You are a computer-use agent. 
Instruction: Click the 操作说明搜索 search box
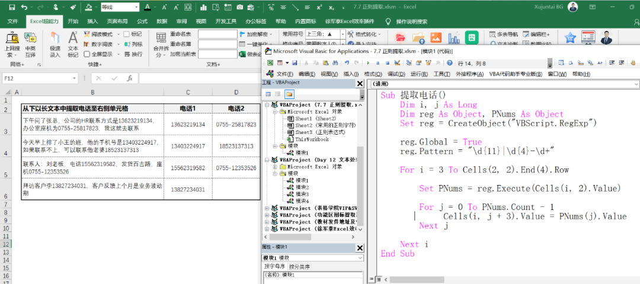click(x=411, y=22)
